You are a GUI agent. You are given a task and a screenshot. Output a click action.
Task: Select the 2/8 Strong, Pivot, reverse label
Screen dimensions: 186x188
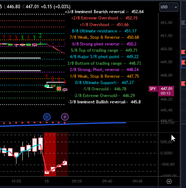(x=104, y=69)
